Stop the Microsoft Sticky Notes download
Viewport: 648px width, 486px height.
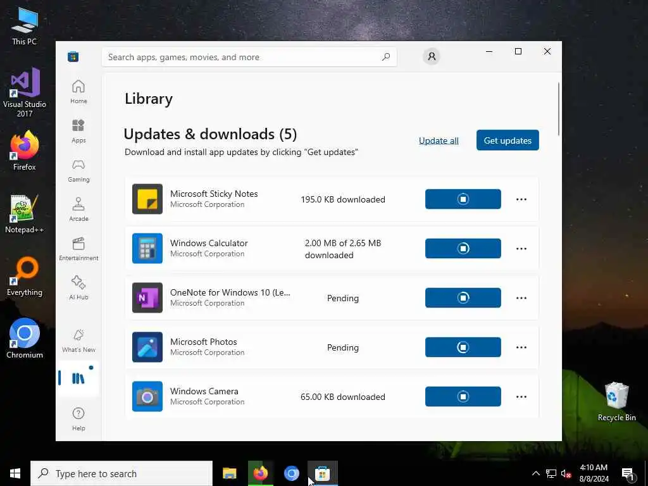463,199
